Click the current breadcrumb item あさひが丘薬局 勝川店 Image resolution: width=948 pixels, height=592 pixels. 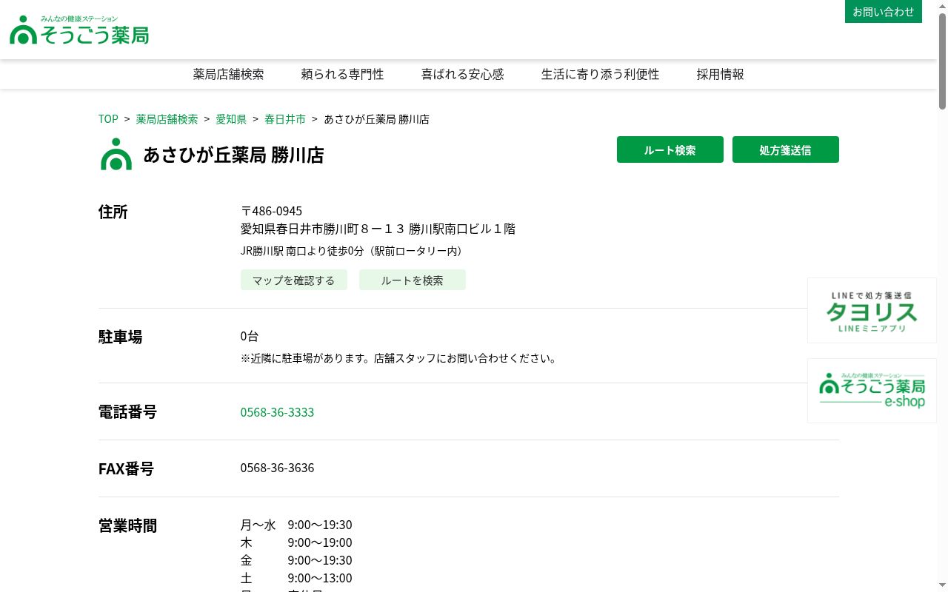[377, 119]
